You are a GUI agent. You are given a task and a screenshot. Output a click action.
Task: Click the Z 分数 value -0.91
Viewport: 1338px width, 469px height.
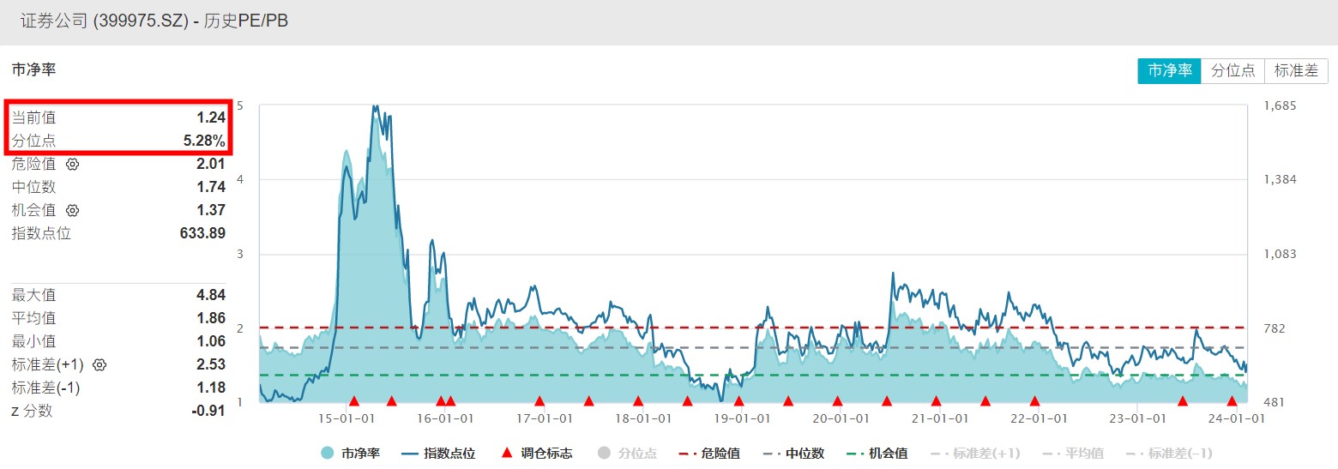tap(208, 411)
